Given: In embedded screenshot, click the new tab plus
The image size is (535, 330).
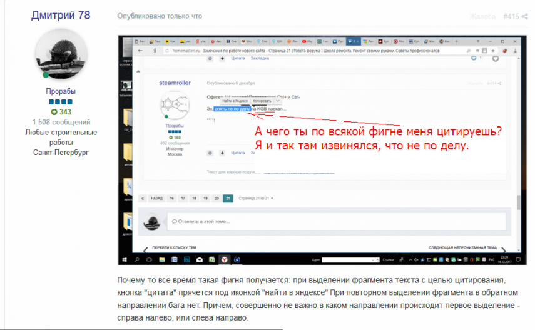Looking at the screenshot, I should [457, 41].
